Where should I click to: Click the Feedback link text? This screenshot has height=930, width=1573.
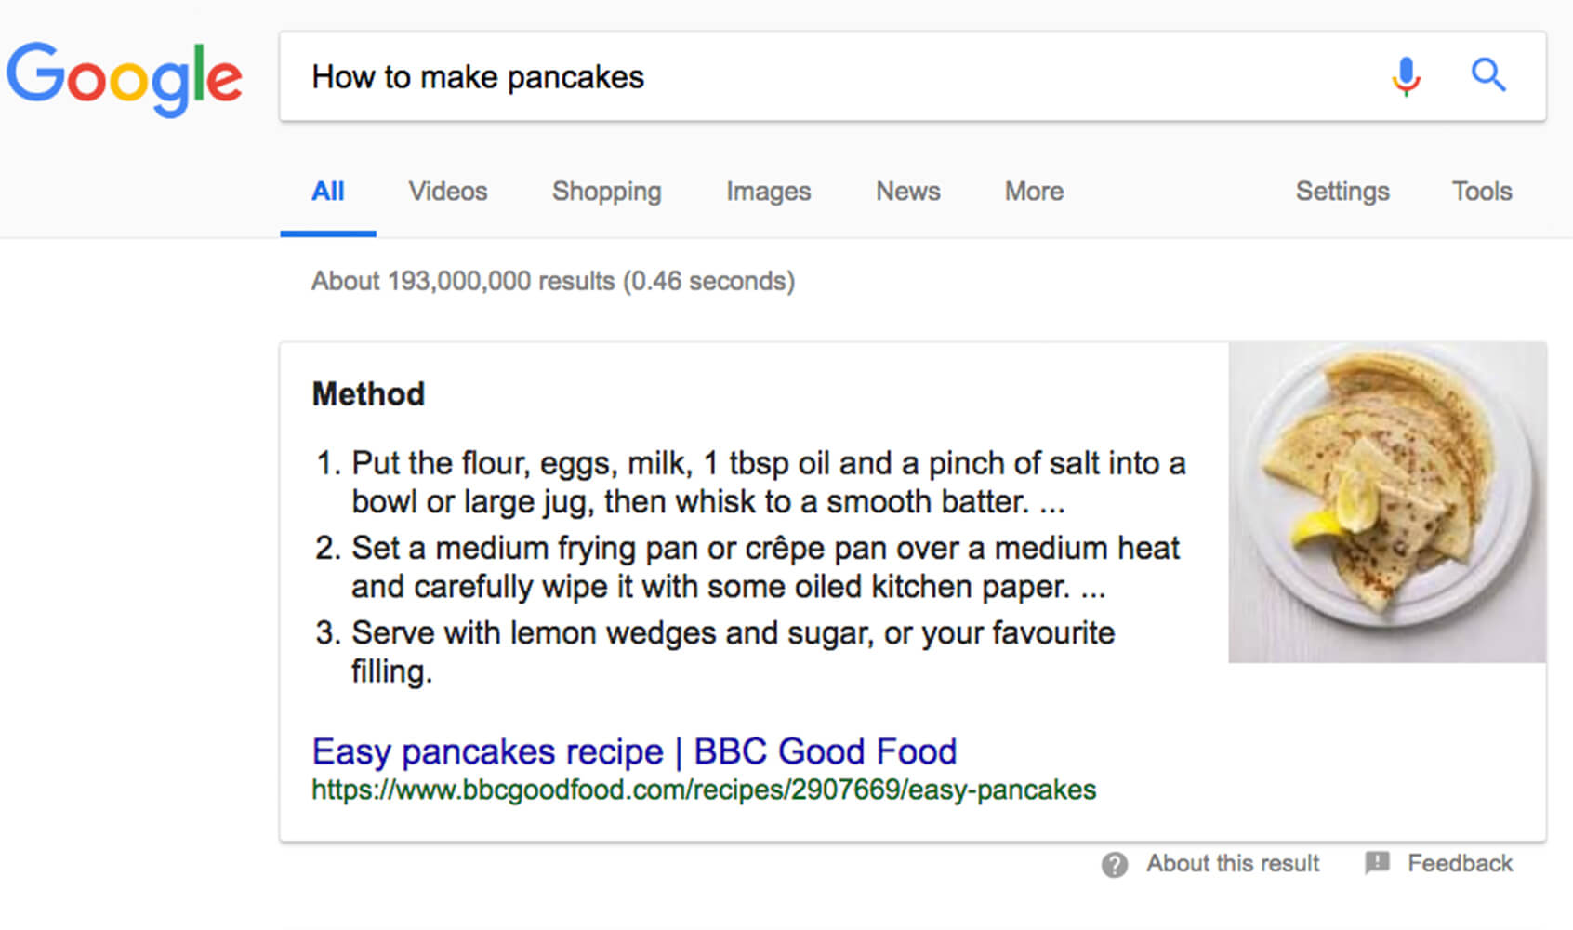coord(1460,864)
